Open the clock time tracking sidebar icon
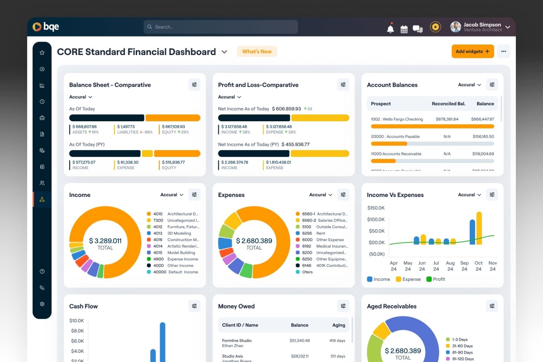Viewport: 543px width, 362px height. 42,102
